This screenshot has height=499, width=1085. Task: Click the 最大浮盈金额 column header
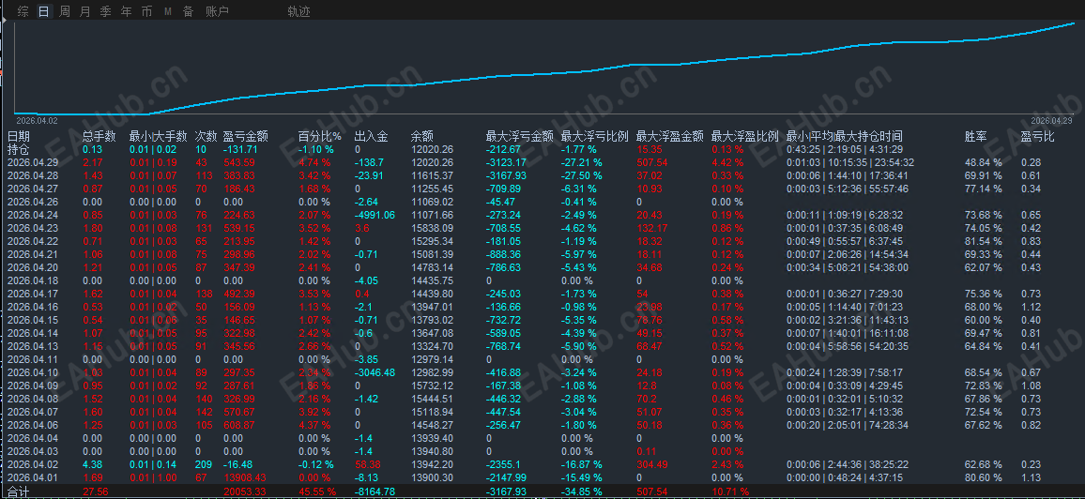[x=670, y=136]
